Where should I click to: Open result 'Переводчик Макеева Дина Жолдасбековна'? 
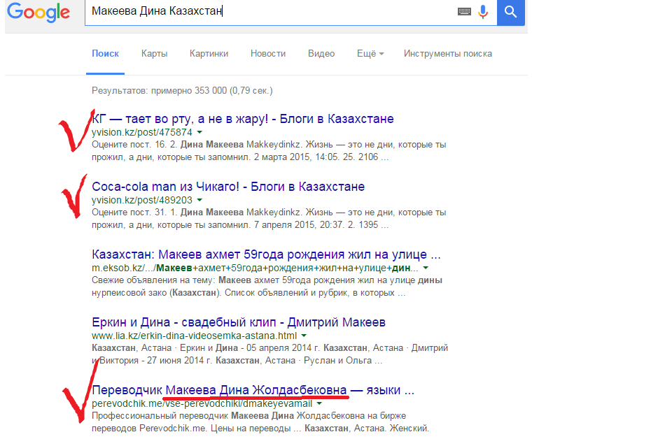click(x=253, y=390)
